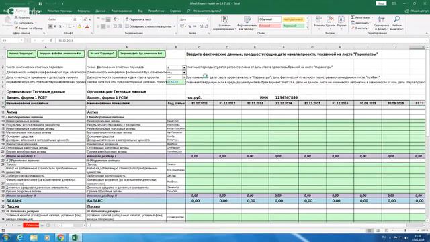Open the Рецензирование tab

tap(122, 11)
